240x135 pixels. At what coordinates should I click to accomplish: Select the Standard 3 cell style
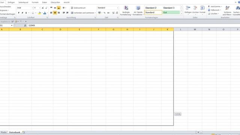point(171,8)
